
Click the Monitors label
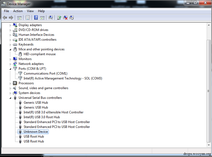[25, 59]
